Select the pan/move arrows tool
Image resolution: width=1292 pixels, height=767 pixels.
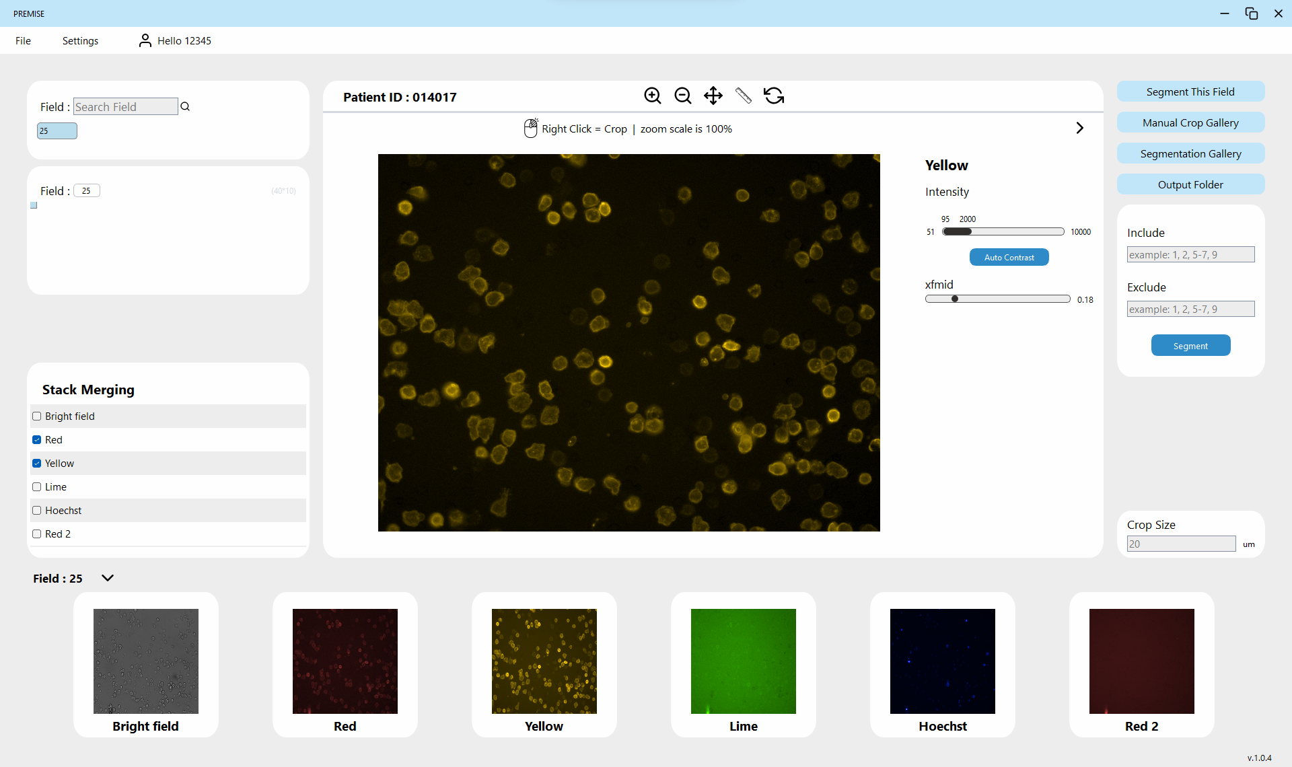tap(713, 96)
